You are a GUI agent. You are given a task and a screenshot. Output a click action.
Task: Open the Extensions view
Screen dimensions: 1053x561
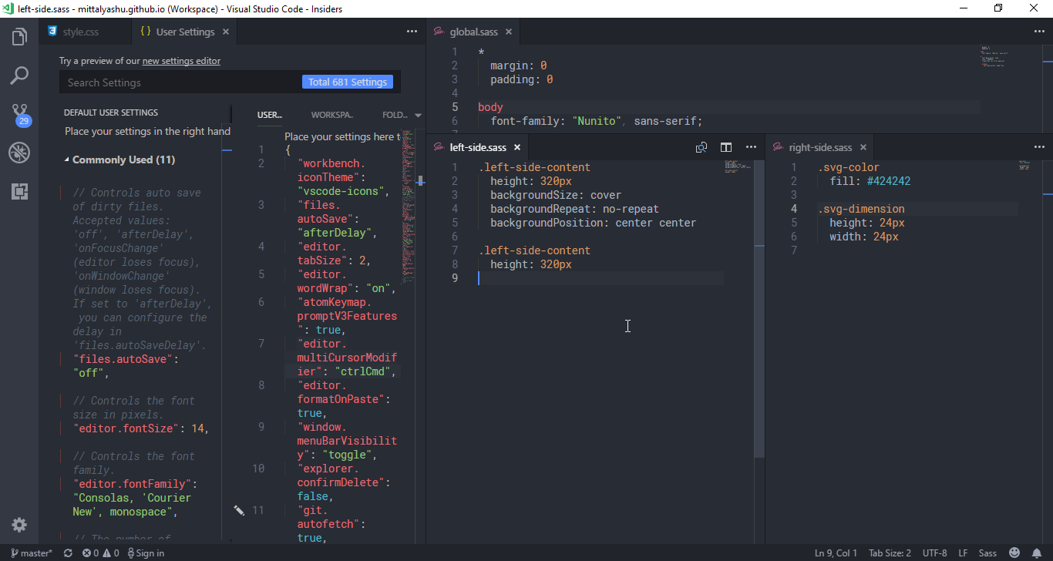pos(19,191)
